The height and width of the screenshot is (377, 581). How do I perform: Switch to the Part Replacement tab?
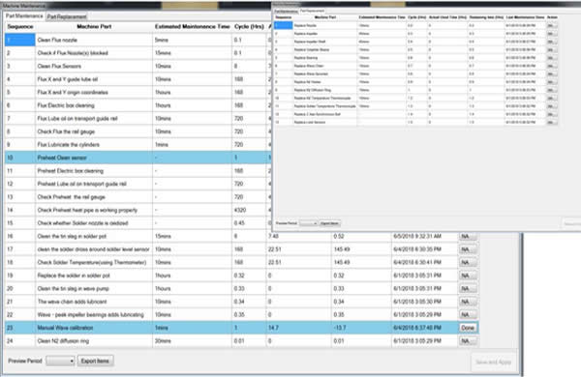(67, 16)
